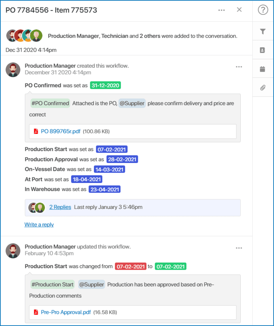Click the red 07-02-2021 date badge
This screenshot has width=274, height=326.
click(x=130, y=267)
